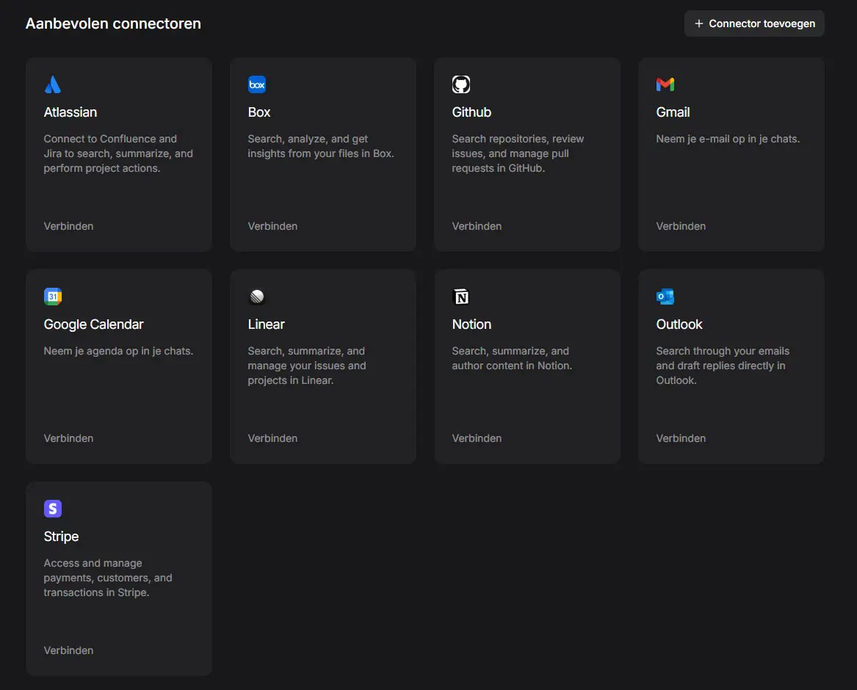This screenshot has height=690, width=857.
Task: Click Verbinden under Outlook
Action: (x=681, y=438)
